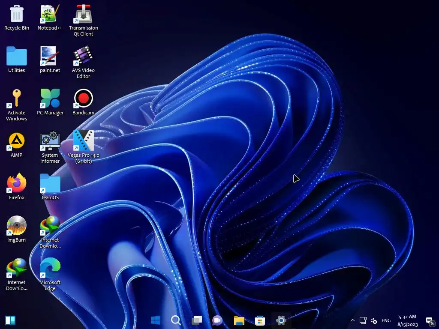Open Microsoft Store from the taskbar
The image size is (439, 329).
coord(260,320)
